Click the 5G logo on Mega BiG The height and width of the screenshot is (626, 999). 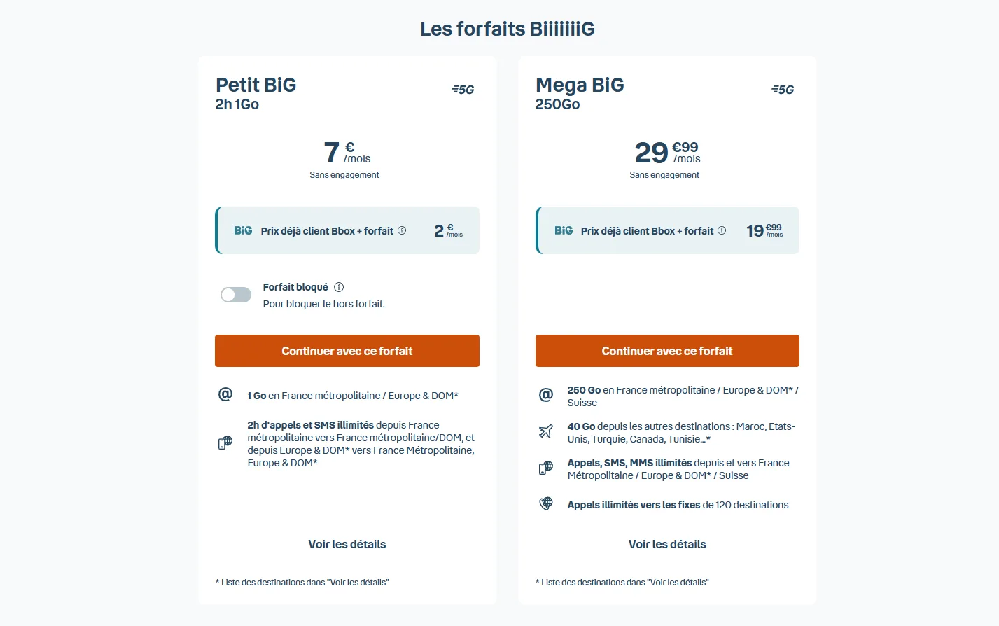(x=783, y=90)
